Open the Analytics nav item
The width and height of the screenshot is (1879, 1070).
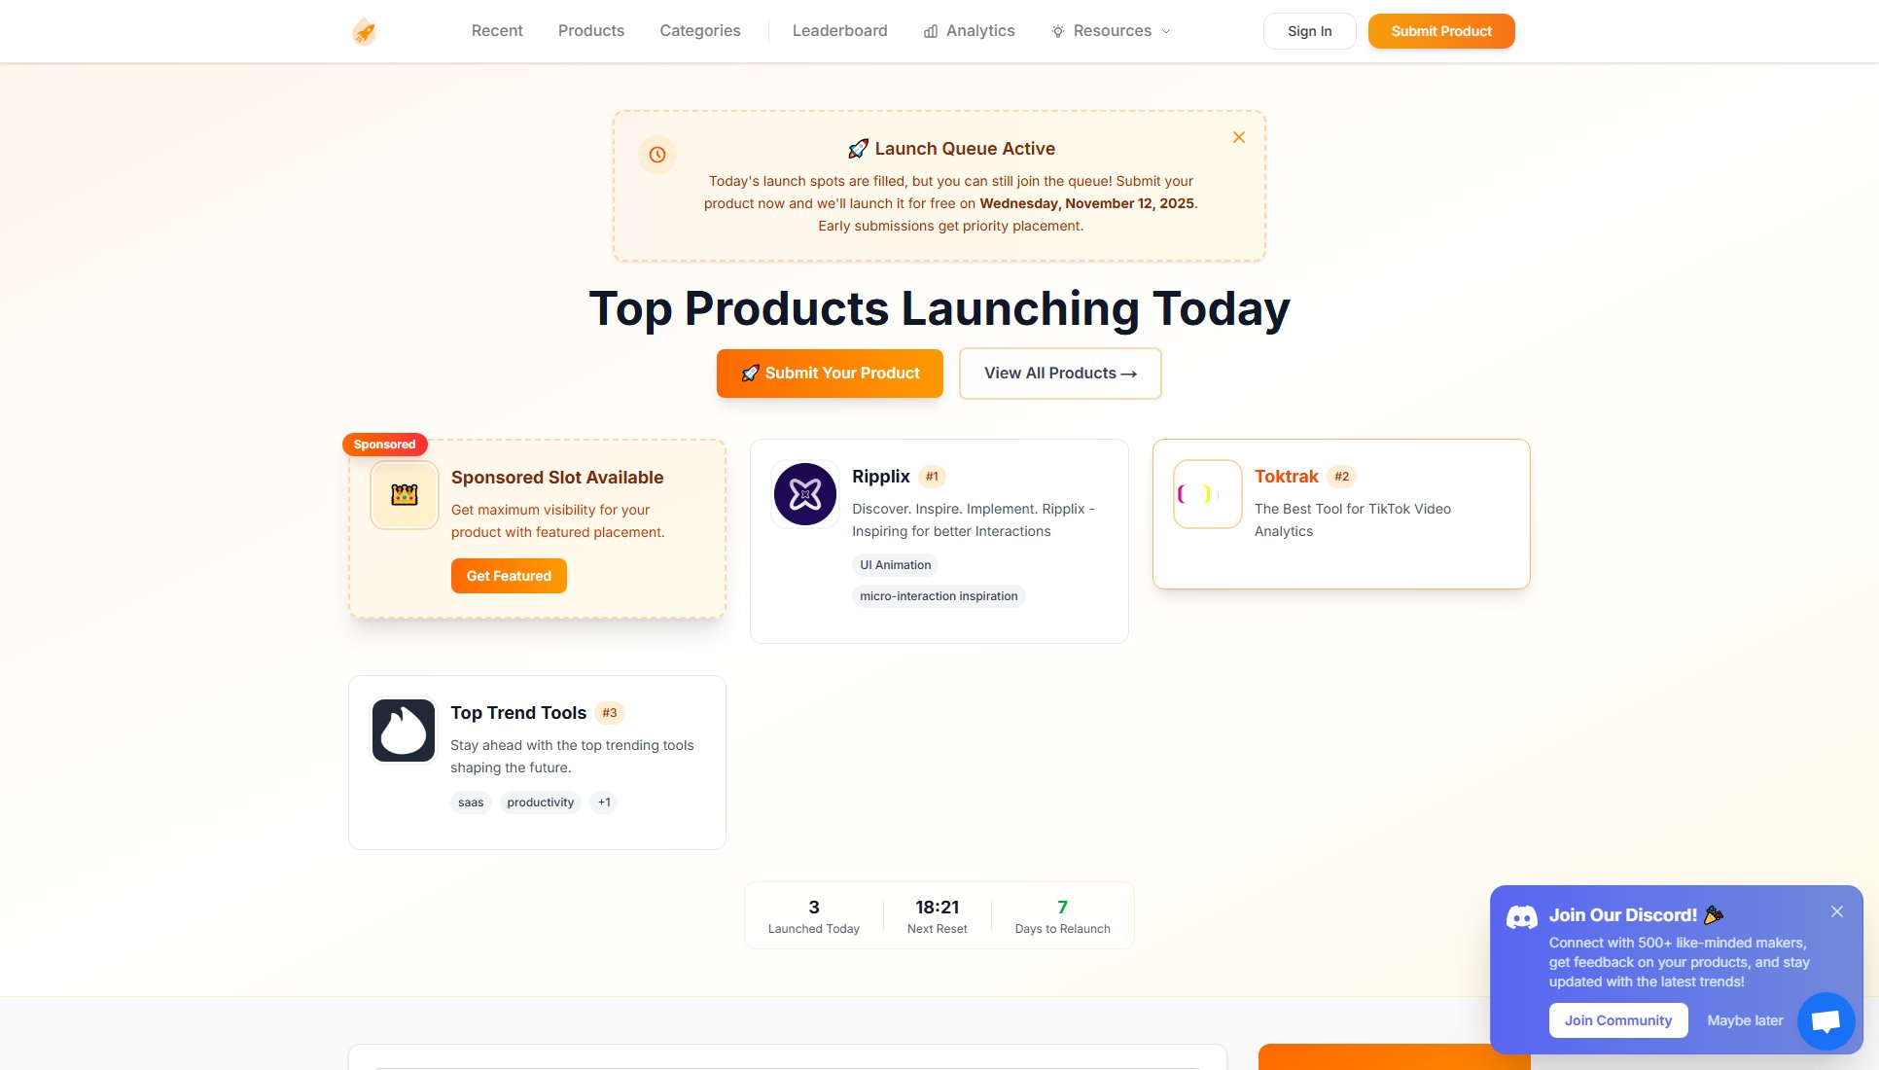969,31
